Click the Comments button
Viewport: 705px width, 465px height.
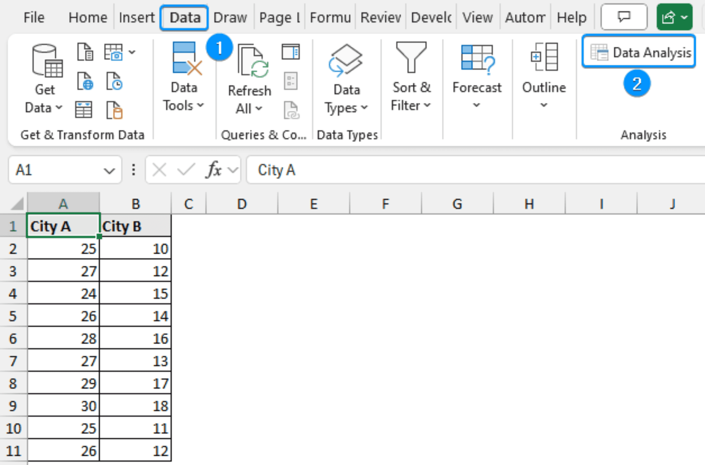coord(624,17)
